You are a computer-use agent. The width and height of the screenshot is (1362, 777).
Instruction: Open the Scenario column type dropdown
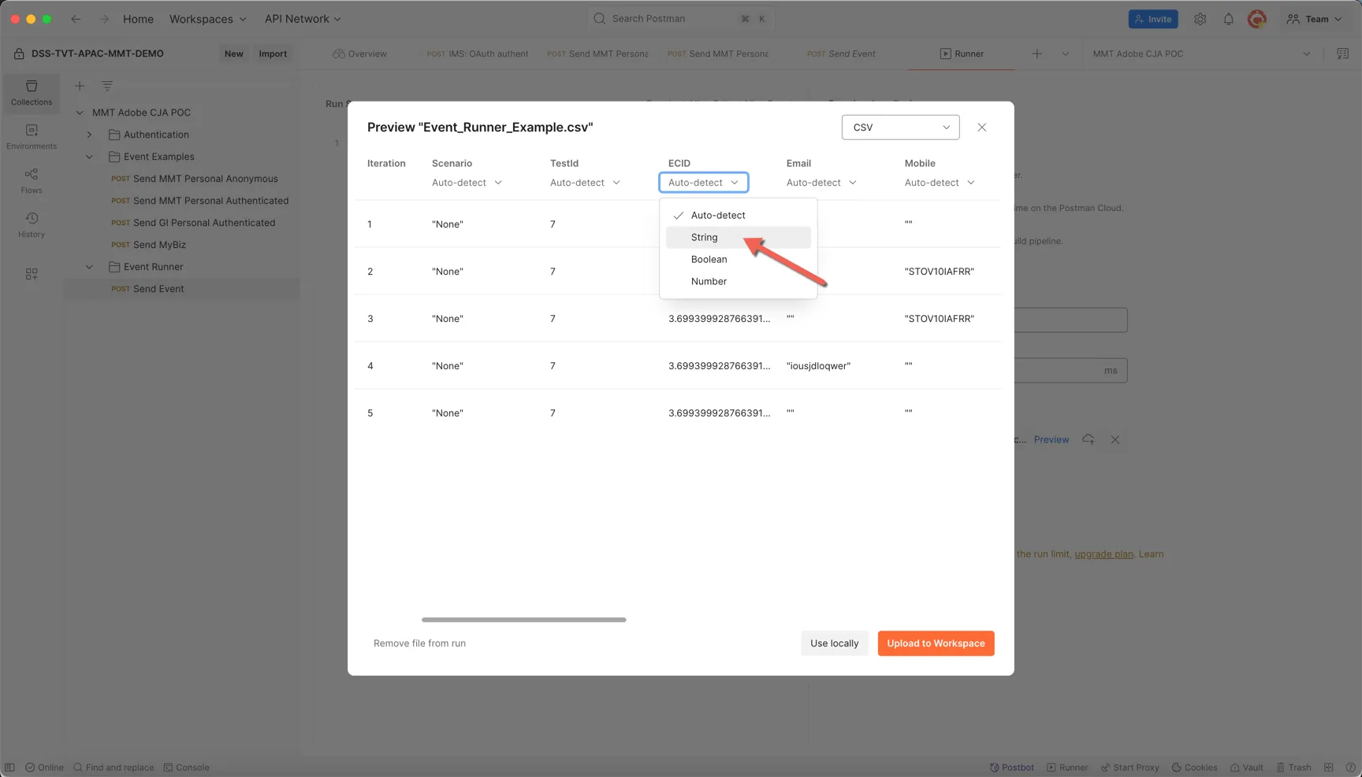pos(467,183)
